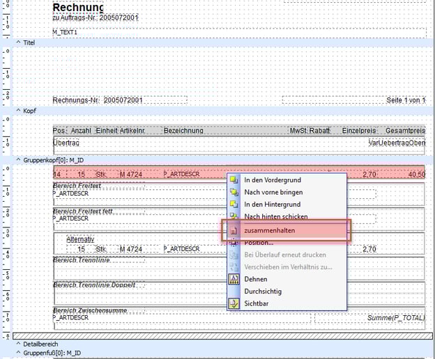
Task: Collapse the 'Gruppenkopf[0]: M_ID' band
Action: [18, 159]
